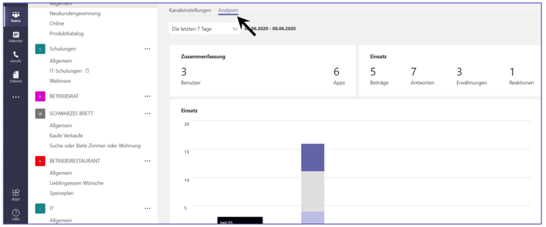Viewport: 546px width, 227px height.
Task: Open more apps ellipsis in left rail
Action: coord(15,97)
